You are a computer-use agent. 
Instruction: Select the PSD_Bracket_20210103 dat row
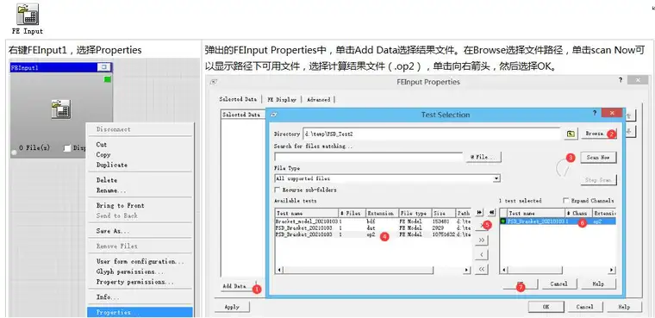(372, 228)
